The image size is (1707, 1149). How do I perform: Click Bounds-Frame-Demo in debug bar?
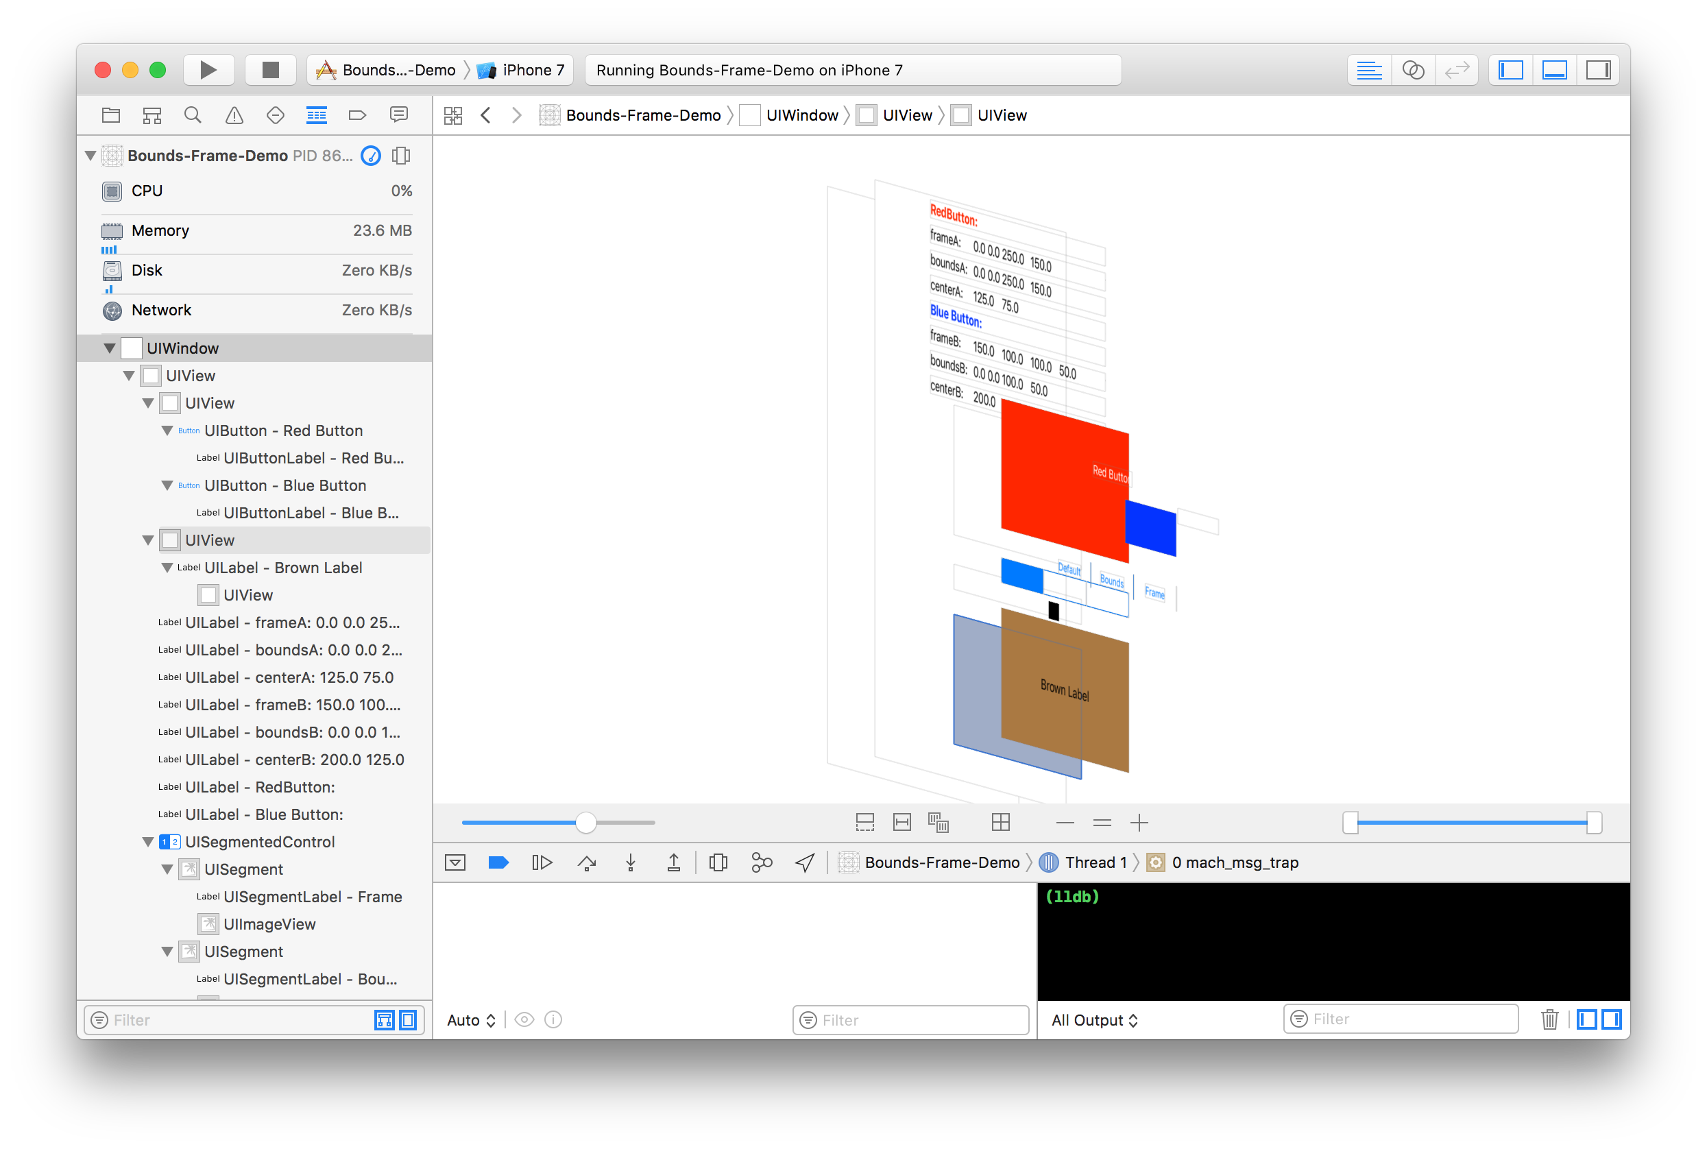[x=929, y=862]
